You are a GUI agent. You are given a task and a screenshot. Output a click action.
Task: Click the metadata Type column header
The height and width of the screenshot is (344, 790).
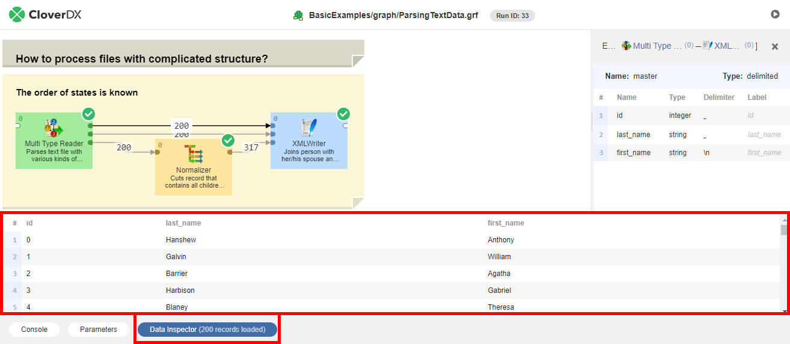(677, 97)
